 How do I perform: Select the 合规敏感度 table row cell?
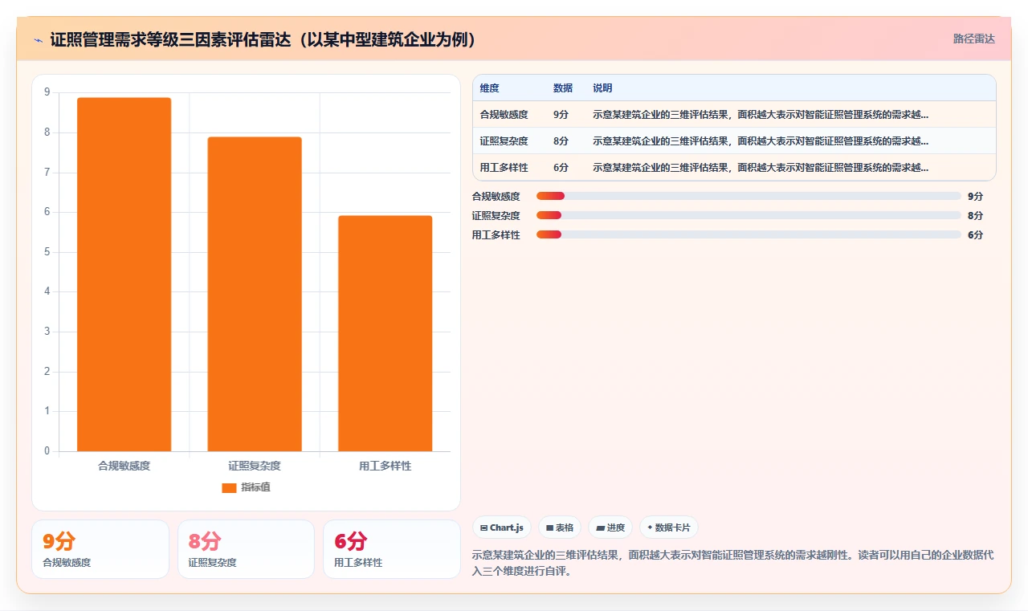(504, 115)
